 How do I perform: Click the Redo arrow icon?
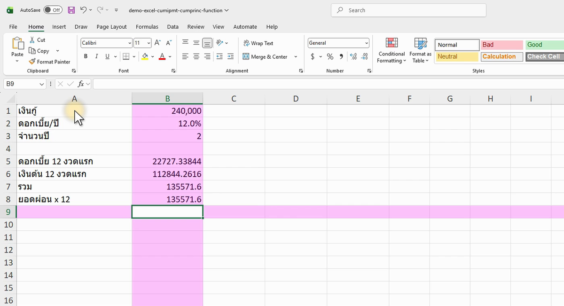(100, 10)
